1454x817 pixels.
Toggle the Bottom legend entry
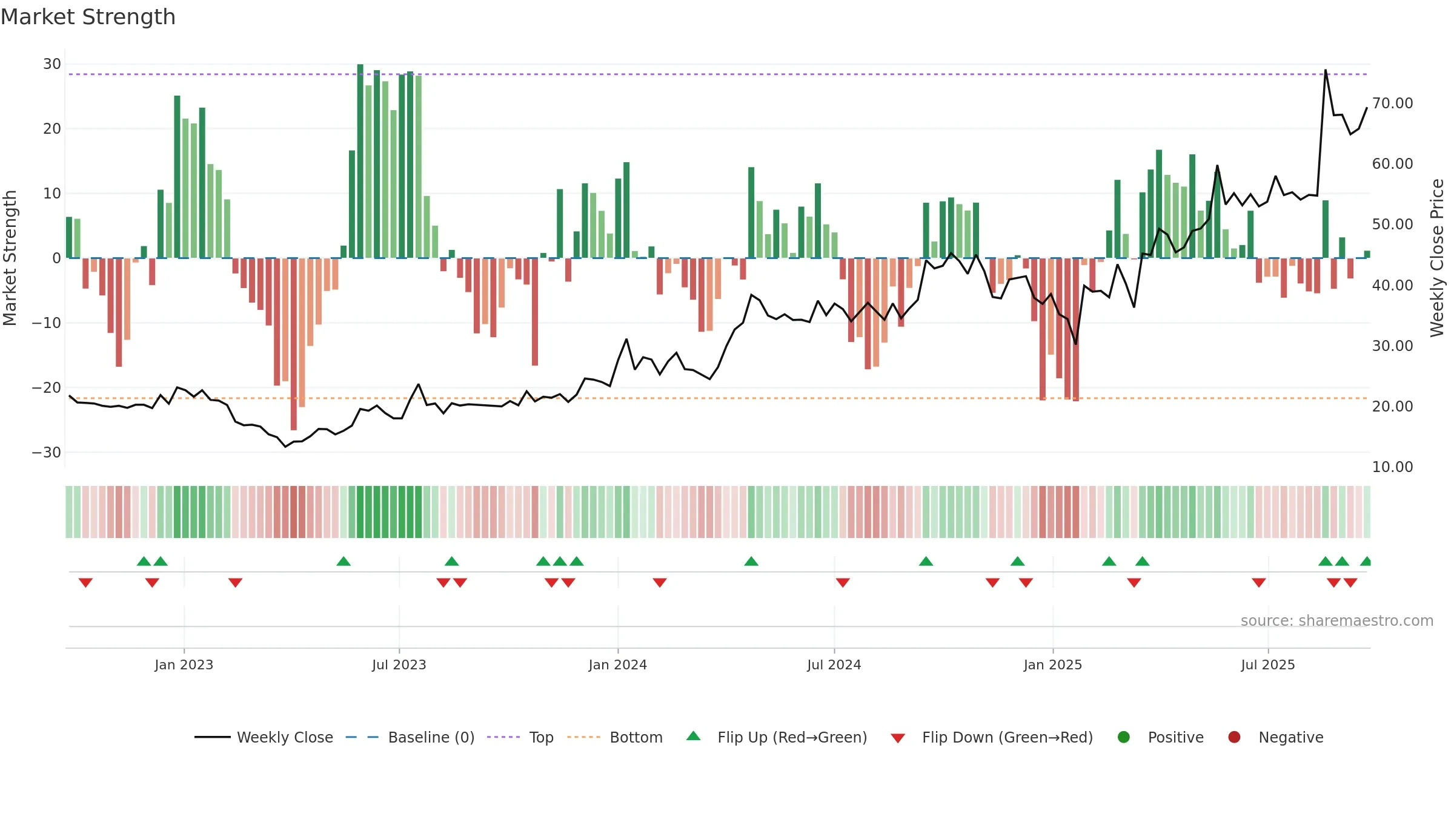[615, 737]
